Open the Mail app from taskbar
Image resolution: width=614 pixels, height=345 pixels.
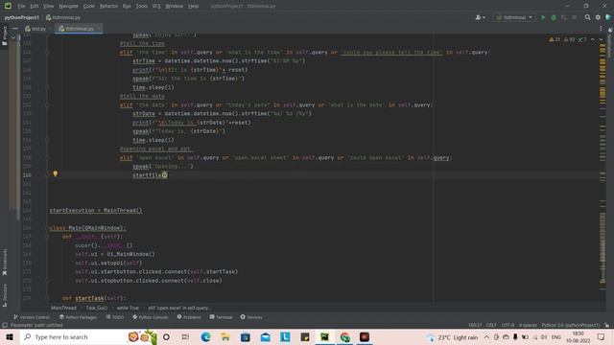[x=265, y=336]
